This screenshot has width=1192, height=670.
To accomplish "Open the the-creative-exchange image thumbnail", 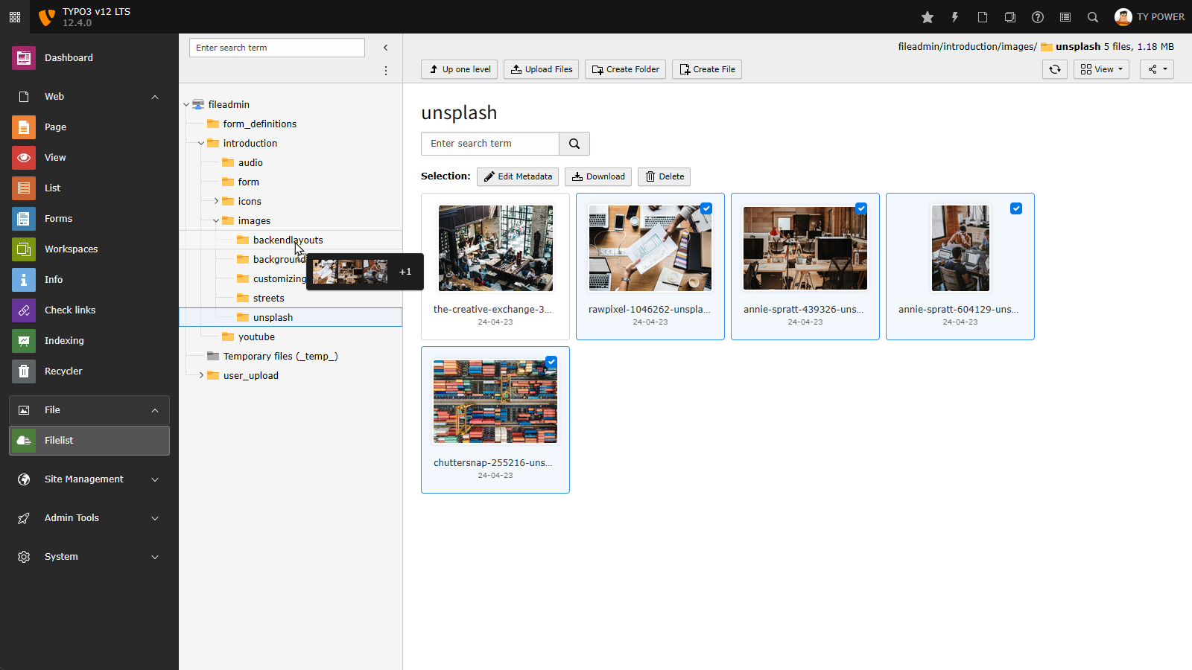I will coord(495,248).
